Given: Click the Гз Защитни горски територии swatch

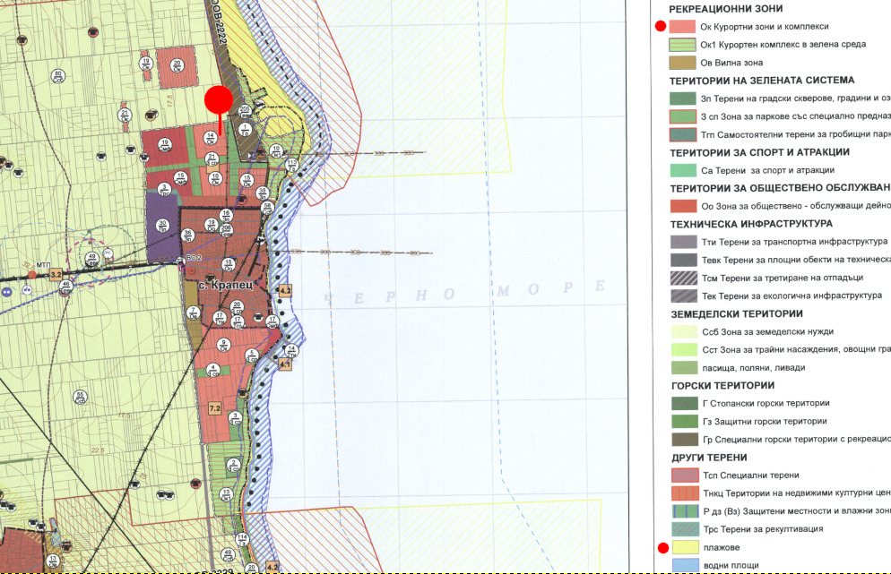Looking at the screenshot, I should click(x=683, y=421).
